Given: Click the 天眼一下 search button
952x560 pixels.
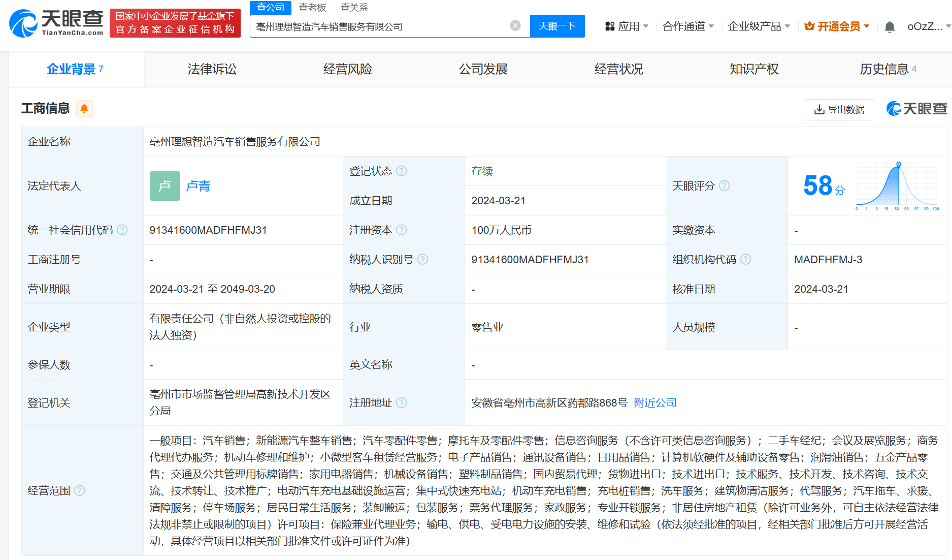Looking at the screenshot, I should (x=557, y=26).
